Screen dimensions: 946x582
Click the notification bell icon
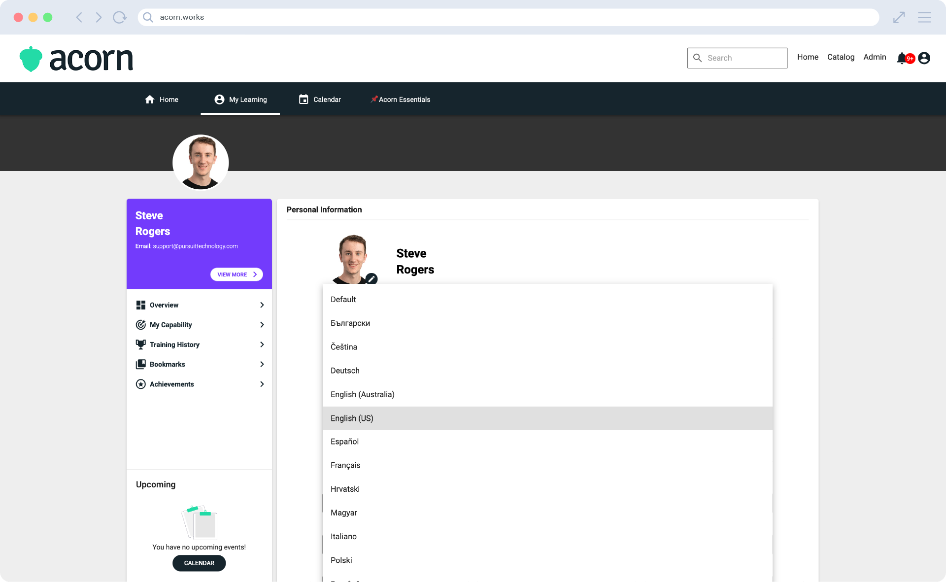click(902, 58)
